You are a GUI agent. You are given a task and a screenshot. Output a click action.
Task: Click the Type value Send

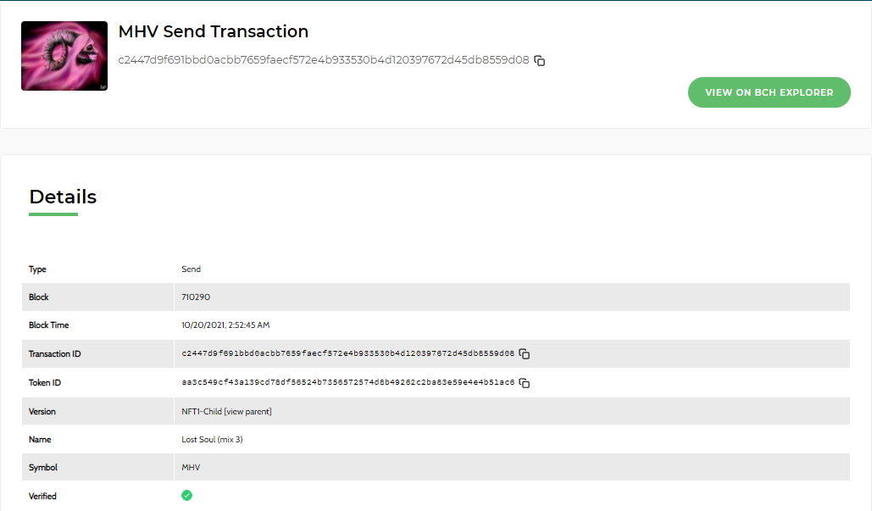point(191,269)
